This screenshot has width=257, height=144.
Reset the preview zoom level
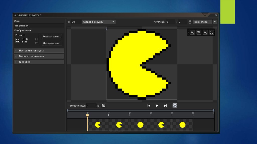[x=199, y=32]
